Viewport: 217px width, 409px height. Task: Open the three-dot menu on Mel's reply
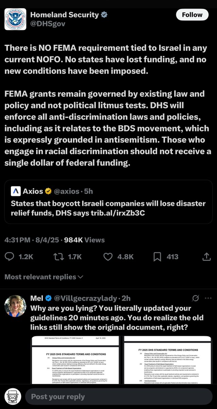coord(208,299)
